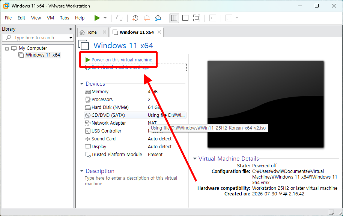Viewport: 343px width, 216px height.
Task: Open the Memory device row
Action: tap(135, 92)
